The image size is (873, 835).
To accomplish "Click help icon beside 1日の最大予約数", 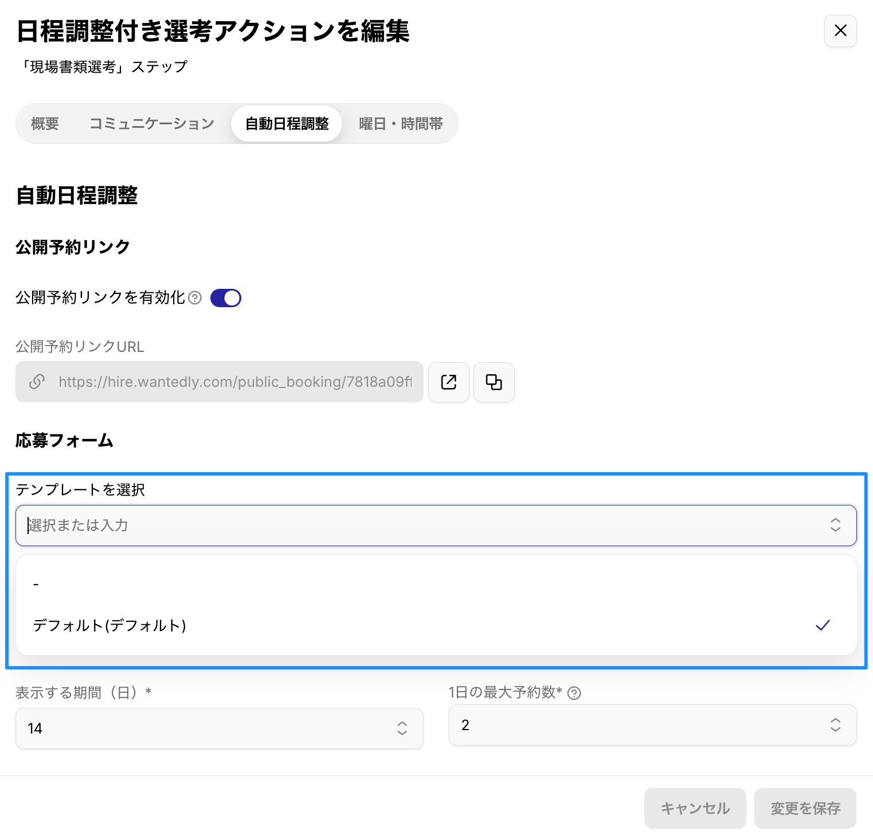I will [574, 693].
